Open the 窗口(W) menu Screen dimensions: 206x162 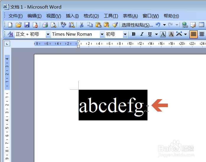(151, 16)
